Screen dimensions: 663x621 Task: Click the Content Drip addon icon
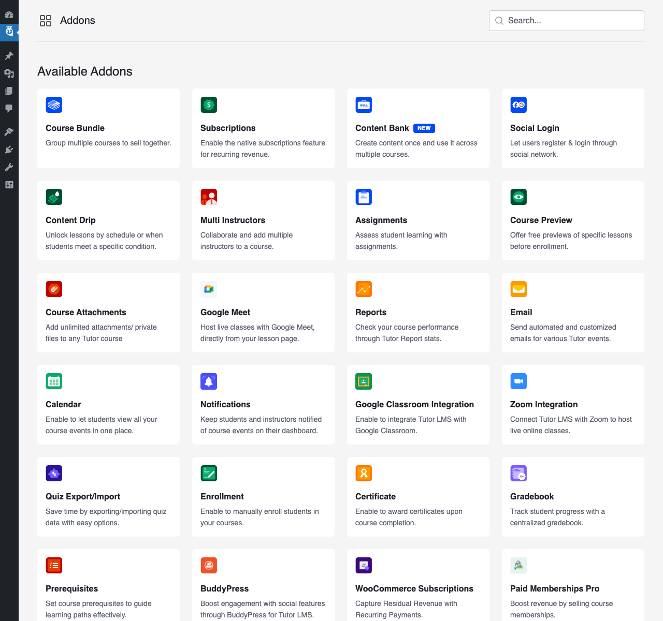(x=54, y=197)
